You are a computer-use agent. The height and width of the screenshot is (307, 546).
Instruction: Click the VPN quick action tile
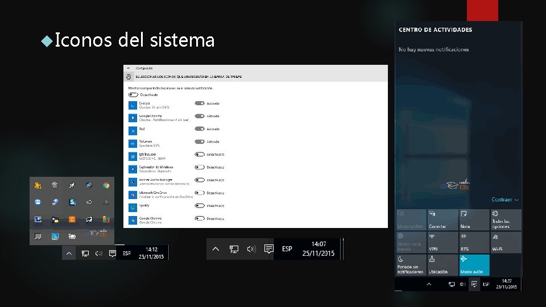[442, 242]
